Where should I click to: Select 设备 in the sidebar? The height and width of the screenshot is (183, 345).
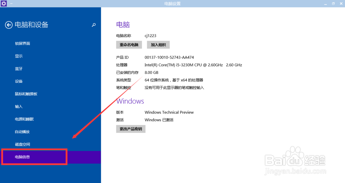pos(19,81)
